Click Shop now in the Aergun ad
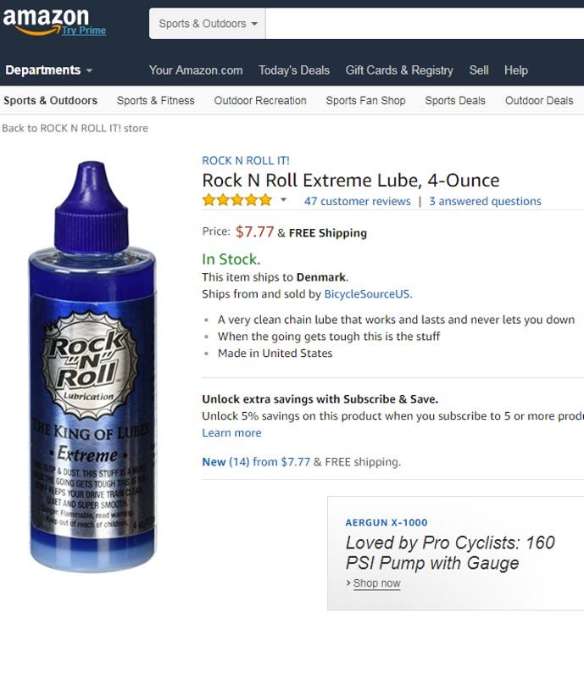584x685 pixels. point(376,583)
